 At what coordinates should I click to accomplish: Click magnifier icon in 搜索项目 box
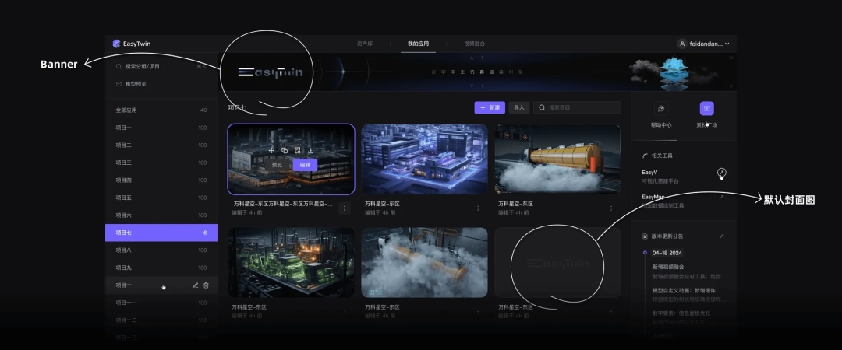click(x=543, y=108)
